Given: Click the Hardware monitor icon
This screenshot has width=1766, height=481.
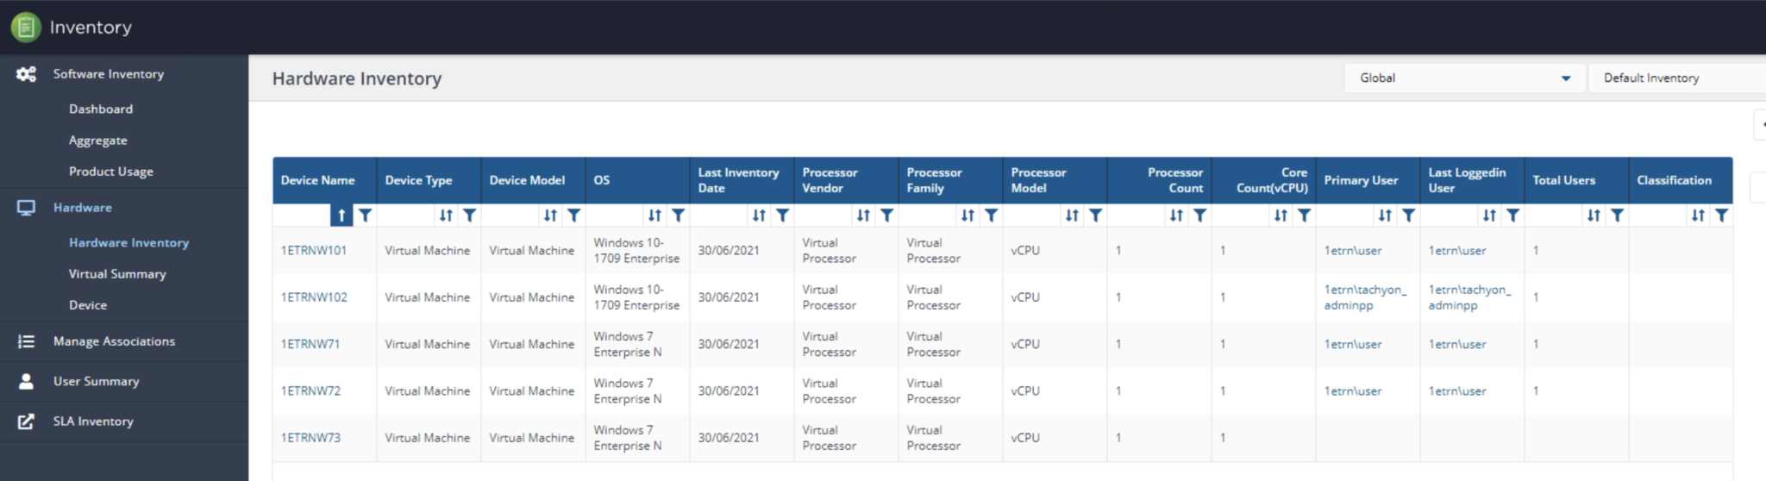Looking at the screenshot, I should pyautogui.click(x=27, y=208).
